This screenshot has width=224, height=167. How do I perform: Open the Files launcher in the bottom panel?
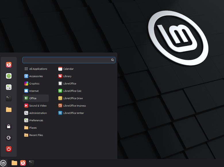pos(14,163)
